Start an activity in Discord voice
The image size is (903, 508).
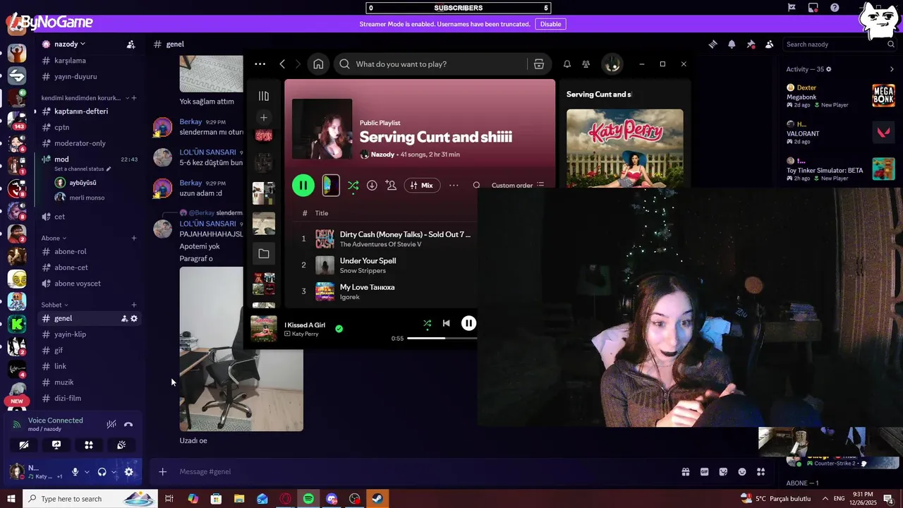tap(89, 445)
